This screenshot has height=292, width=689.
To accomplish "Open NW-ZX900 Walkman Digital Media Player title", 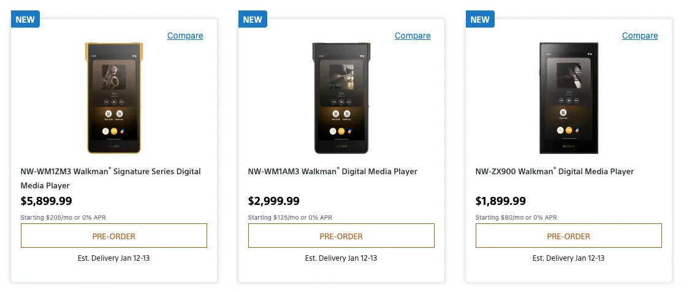I will (555, 172).
